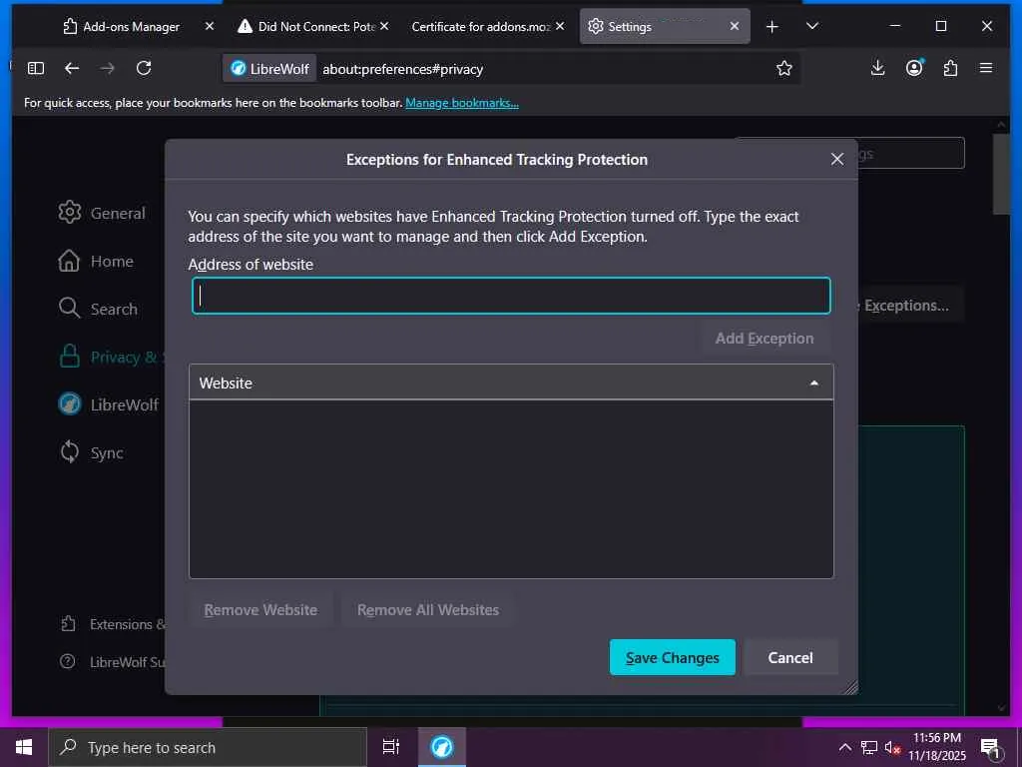Open Manage bookmarks link
Screen dimensions: 1022x767
pyautogui.click(x=462, y=103)
